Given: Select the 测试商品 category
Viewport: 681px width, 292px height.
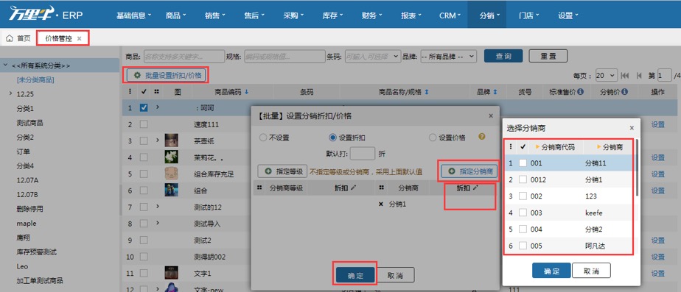Looking at the screenshot, I should coord(29,123).
